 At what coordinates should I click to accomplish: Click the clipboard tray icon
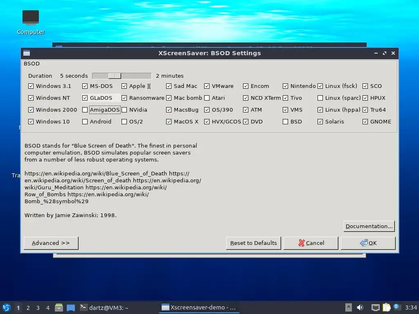click(x=386, y=307)
